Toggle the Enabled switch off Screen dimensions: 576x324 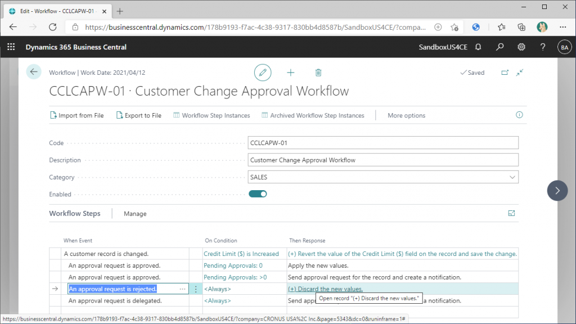pyautogui.click(x=258, y=194)
